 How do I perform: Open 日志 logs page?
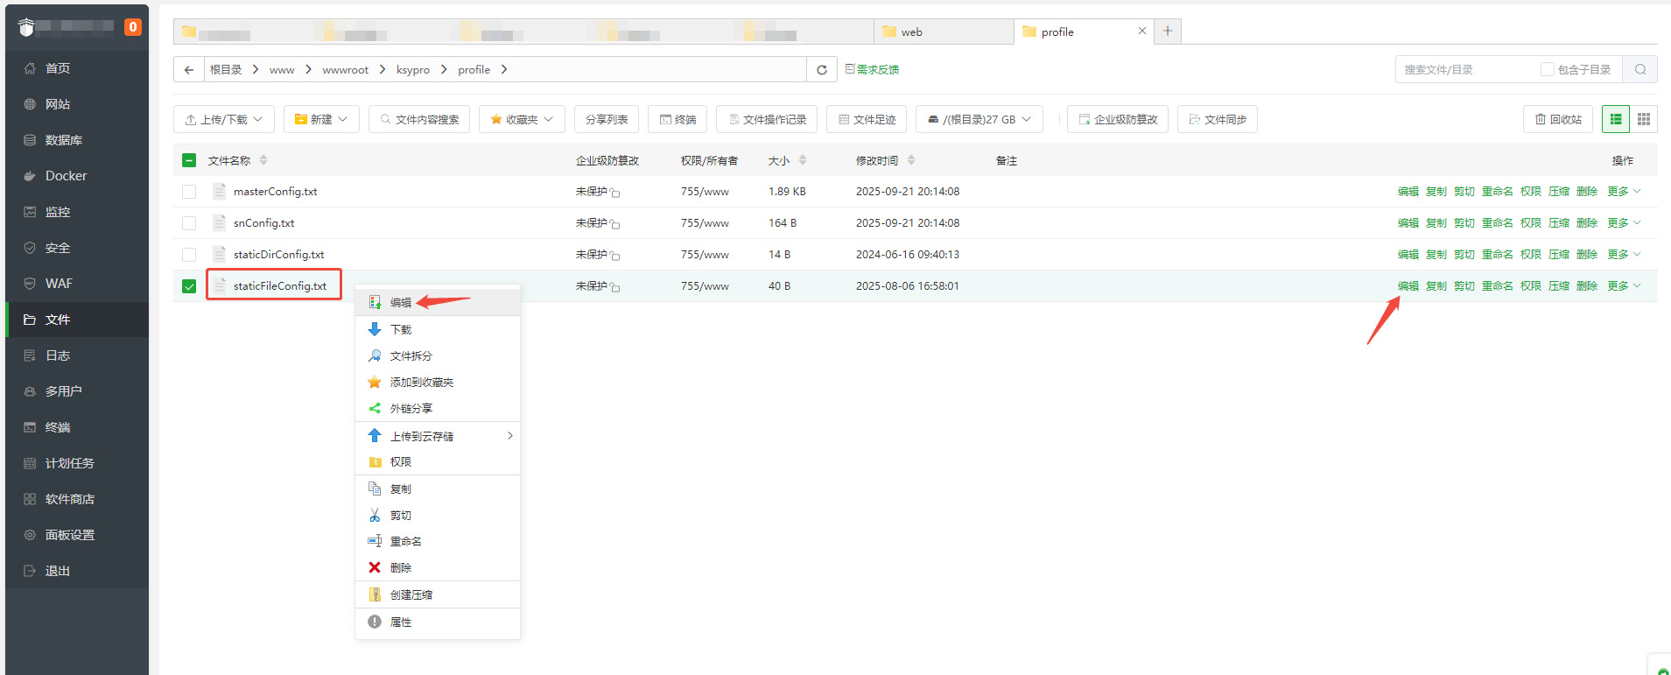[77, 355]
